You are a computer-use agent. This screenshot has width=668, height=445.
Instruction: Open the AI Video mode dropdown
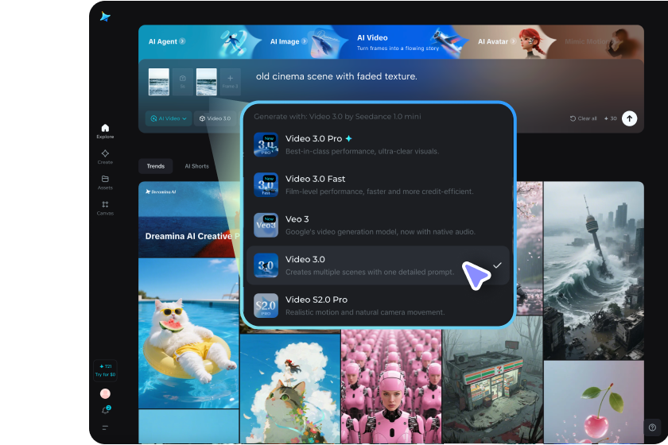point(169,118)
